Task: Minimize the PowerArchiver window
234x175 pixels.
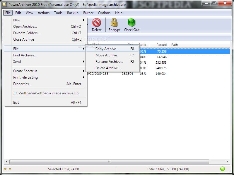Action: pyautogui.click(x=206, y=3)
